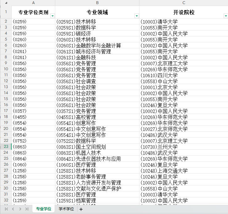Select cell (0863S1)国土空间规划
The image size is (228, 214).
pos(97,147)
